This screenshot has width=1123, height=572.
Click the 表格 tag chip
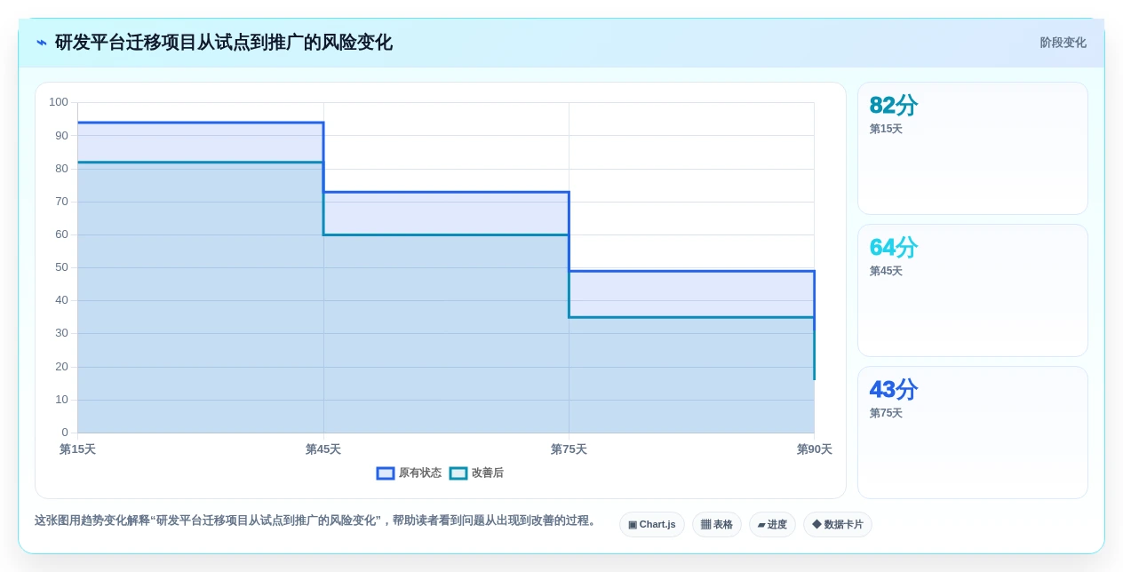point(717,525)
